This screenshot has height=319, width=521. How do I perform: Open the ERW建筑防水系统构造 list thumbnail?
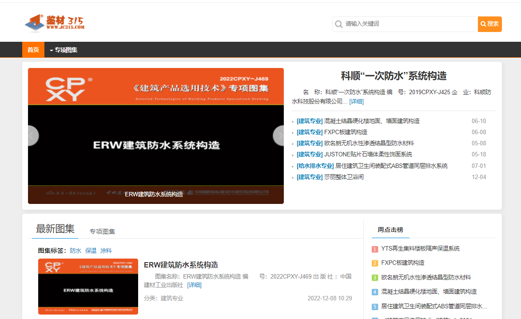[x=88, y=287]
